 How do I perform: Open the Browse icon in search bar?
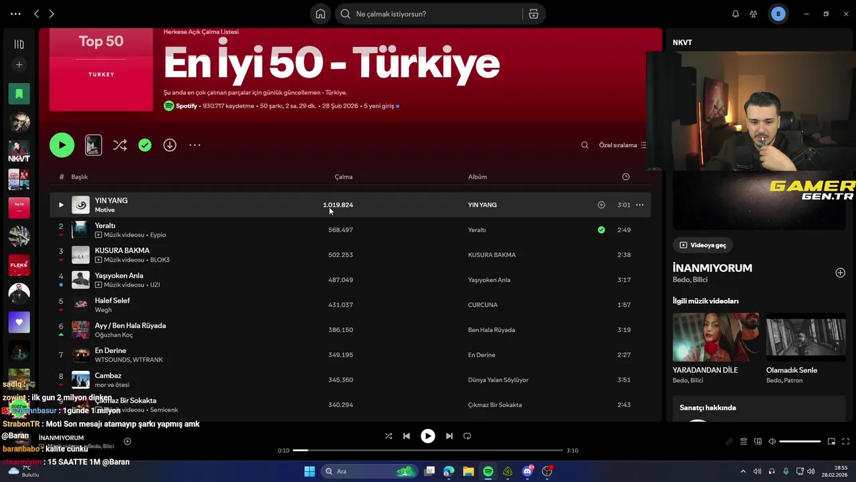(533, 14)
